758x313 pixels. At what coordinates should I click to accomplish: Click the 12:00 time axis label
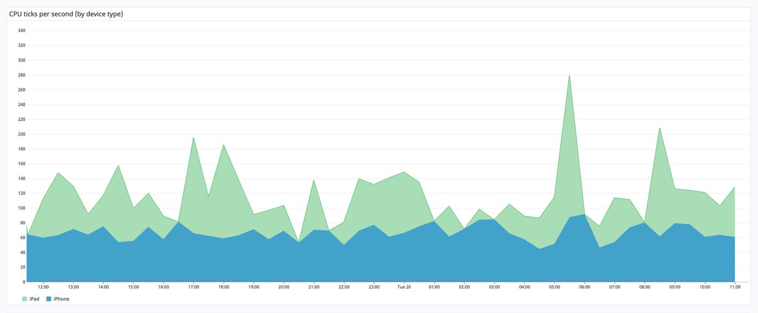point(44,287)
